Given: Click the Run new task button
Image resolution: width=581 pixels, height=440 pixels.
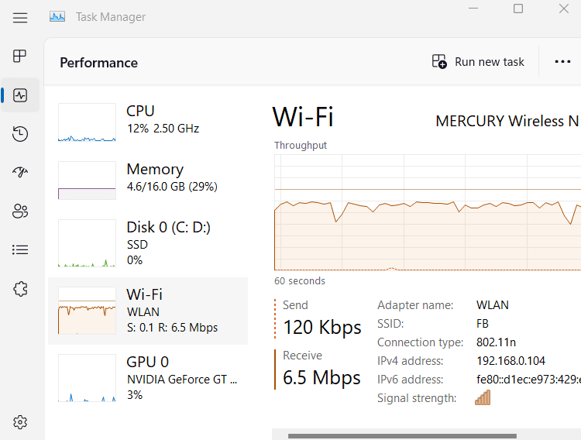Looking at the screenshot, I should click(478, 62).
